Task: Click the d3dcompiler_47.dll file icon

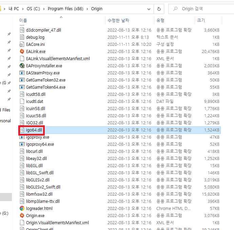Action: 22,30
